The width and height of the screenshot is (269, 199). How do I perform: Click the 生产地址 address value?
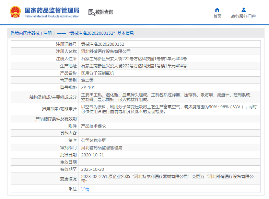point(134,66)
